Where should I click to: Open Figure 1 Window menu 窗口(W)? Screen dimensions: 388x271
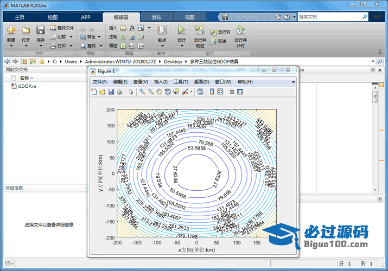[223, 82]
